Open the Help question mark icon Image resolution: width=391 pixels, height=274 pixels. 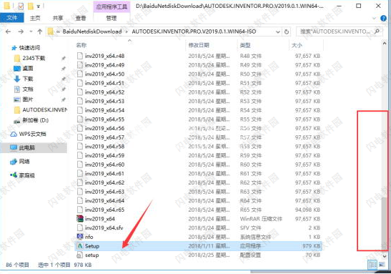[x=383, y=18]
